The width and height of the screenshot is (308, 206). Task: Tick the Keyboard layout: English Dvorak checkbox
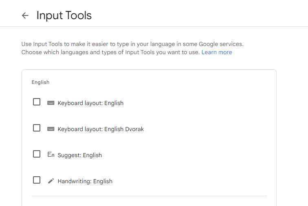[37, 128]
